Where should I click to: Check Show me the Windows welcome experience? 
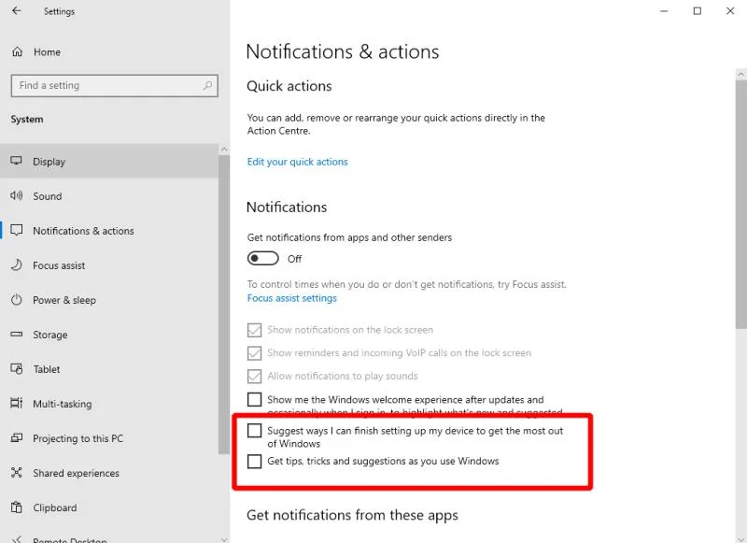click(x=254, y=399)
